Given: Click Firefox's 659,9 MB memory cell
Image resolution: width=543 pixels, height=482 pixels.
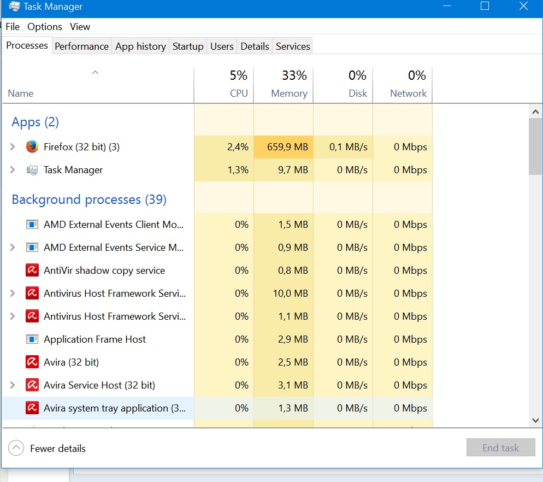Looking at the screenshot, I should (x=284, y=147).
